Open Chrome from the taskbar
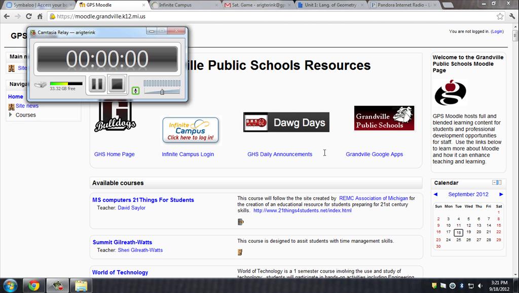The image size is (519, 293). pyautogui.click(x=33, y=285)
